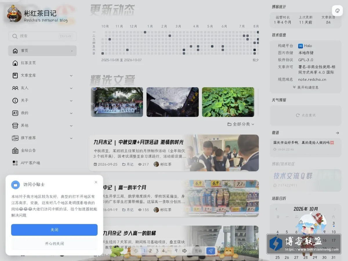Select day 31 in the calendar
Screen dimensions: 348x261
[334, 258]
